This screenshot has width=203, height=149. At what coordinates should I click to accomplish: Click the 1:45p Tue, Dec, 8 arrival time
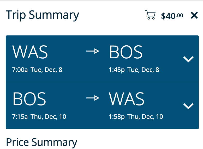point(134,70)
